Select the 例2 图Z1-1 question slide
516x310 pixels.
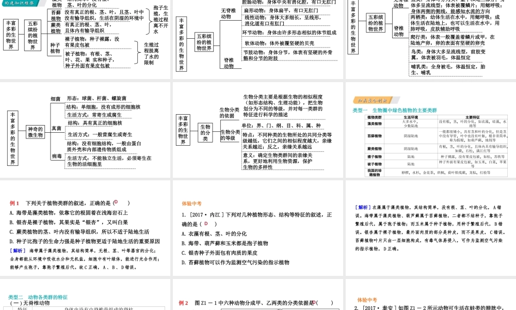(257, 295)
